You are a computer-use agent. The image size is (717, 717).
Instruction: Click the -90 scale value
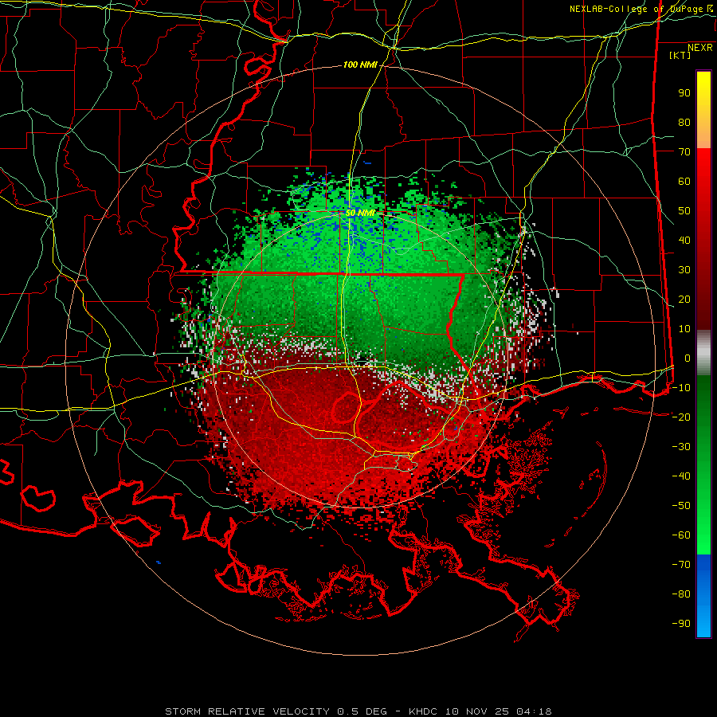pos(681,623)
